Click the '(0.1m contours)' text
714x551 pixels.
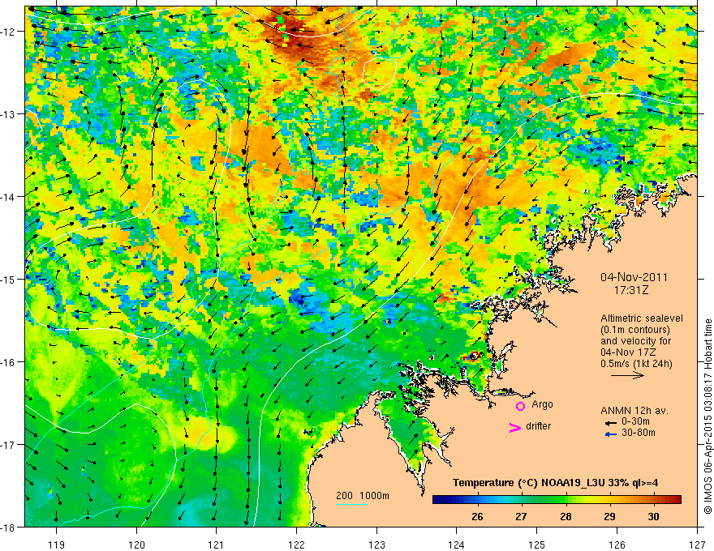point(635,330)
